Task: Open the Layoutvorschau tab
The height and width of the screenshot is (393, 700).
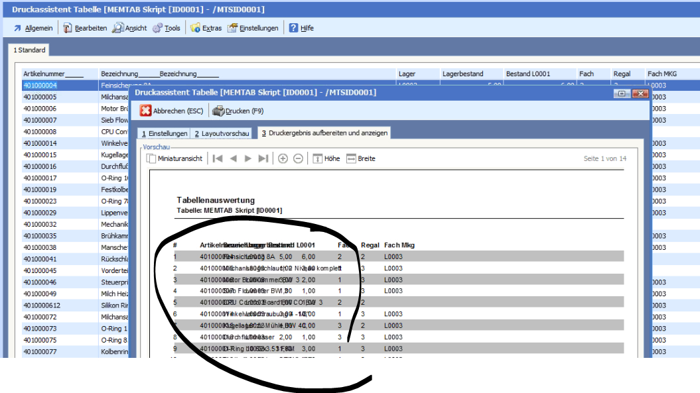Action: (222, 133)
